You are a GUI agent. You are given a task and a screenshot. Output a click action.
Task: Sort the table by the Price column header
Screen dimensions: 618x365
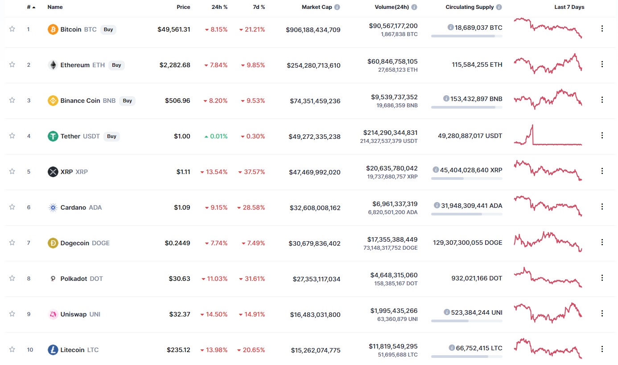click(x=183, y=7)
